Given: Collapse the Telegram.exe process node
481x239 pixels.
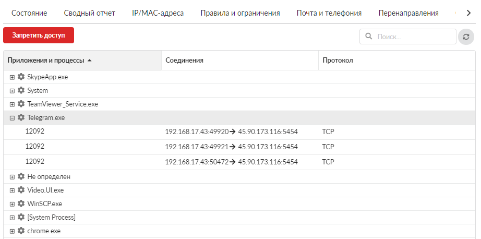Looking at the screenshot, I should [12, 118].
